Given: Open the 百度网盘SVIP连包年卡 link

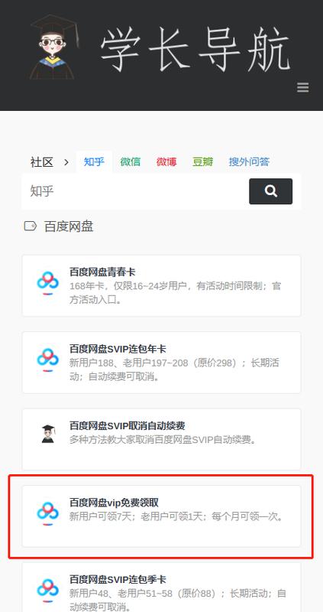Looking at the screenshot, I should (x=118, y=349).
